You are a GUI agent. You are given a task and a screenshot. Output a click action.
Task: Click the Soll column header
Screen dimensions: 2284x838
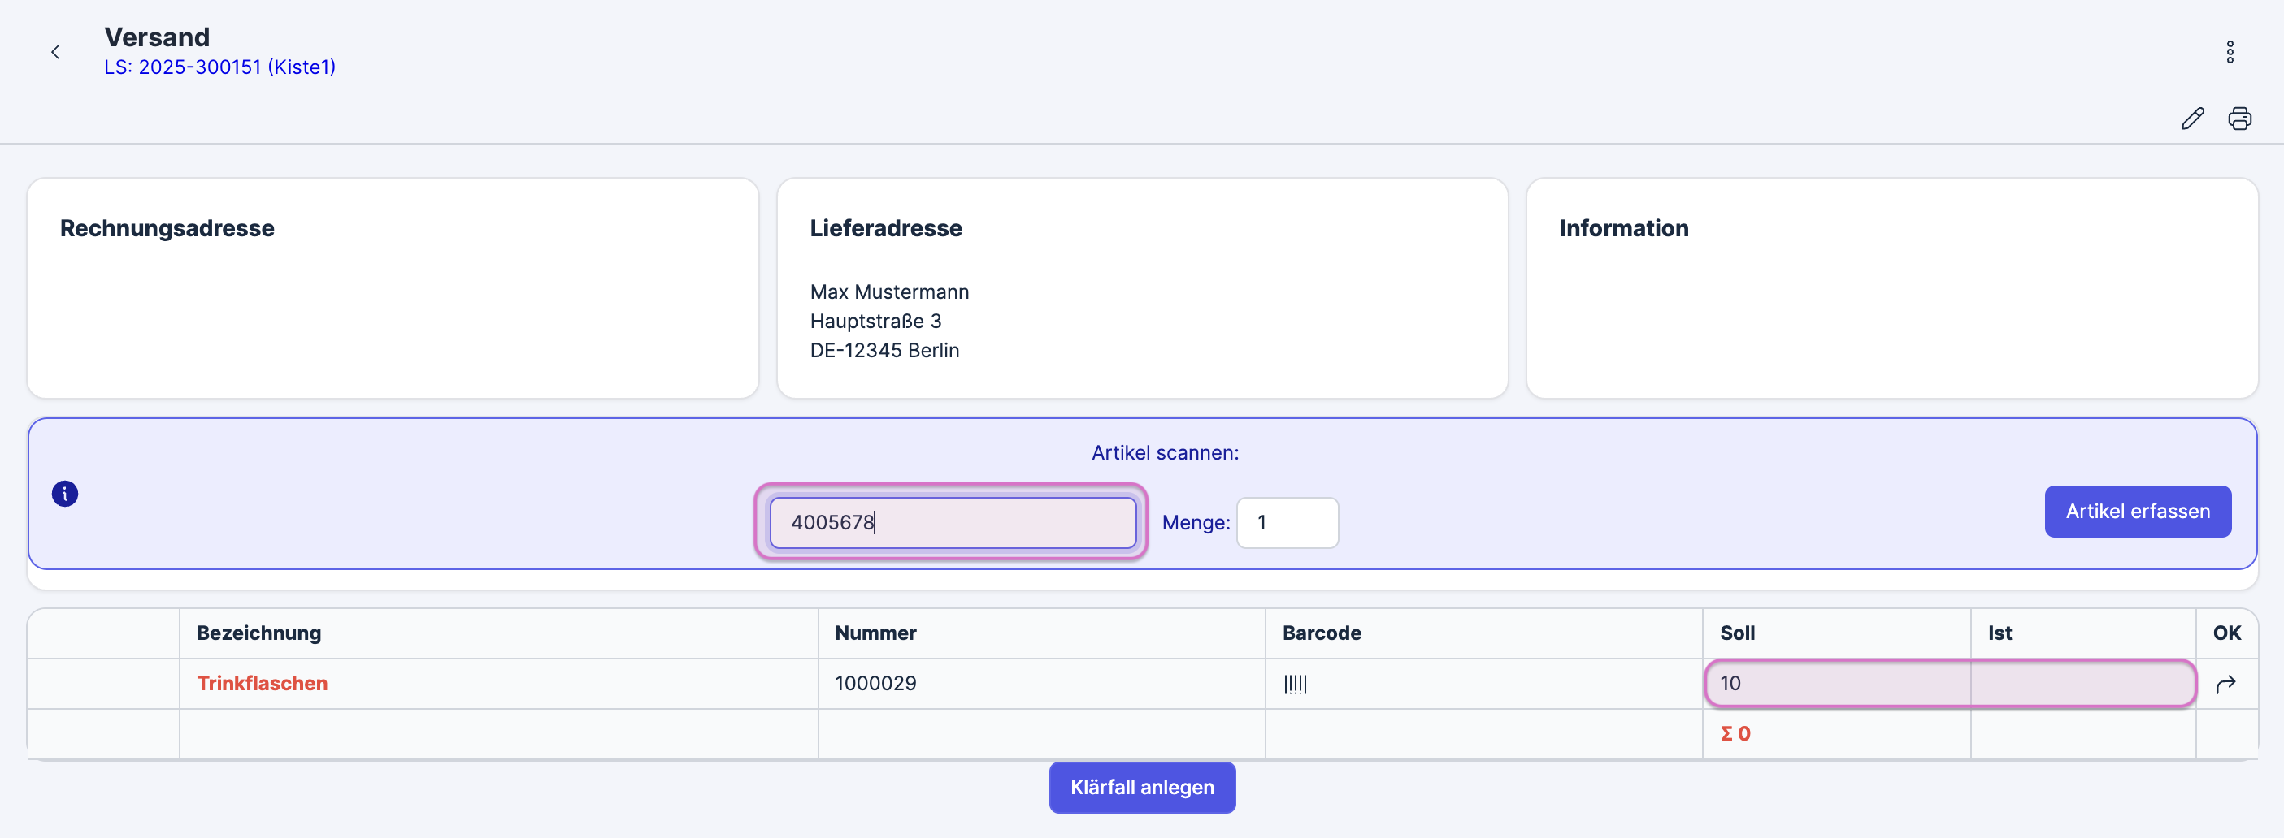coord(1737,633)
